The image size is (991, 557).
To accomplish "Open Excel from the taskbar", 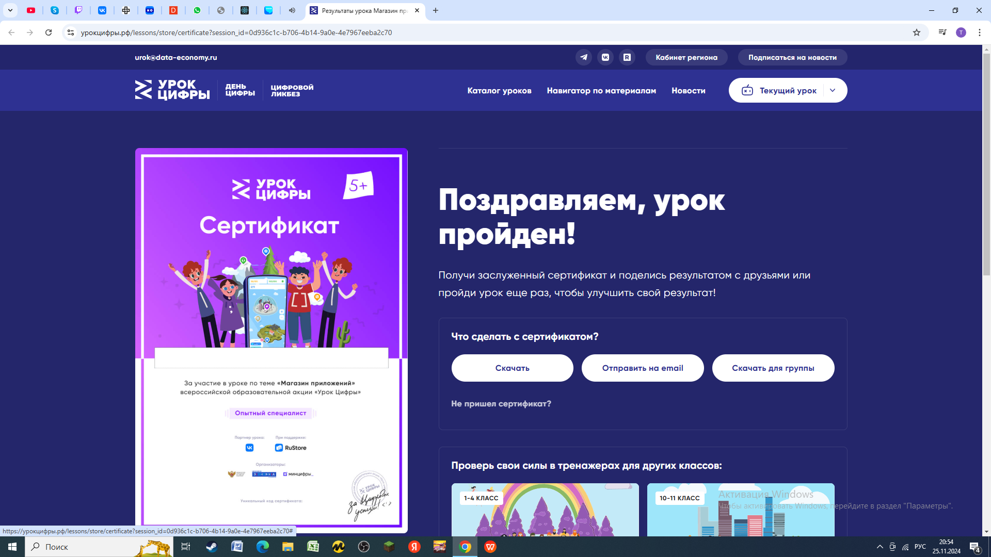I will (x=313, y=547).
